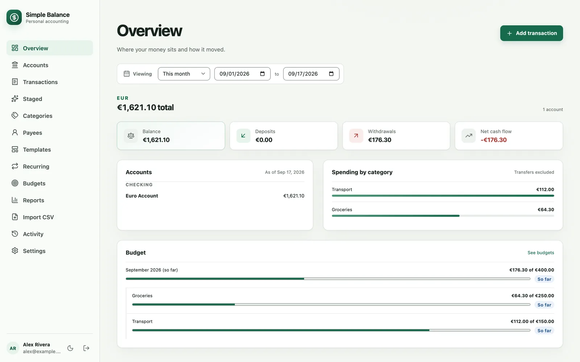Image resolution: width=580 pixels, height=362 pixels.
Task: Open the Staged section
Action: pos(50,99)
